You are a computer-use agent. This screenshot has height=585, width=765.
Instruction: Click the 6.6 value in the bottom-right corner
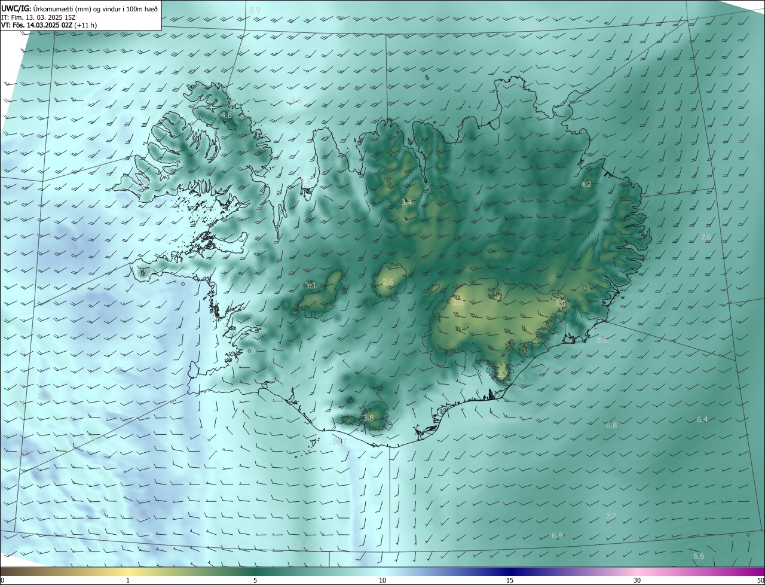click(699, 556)
